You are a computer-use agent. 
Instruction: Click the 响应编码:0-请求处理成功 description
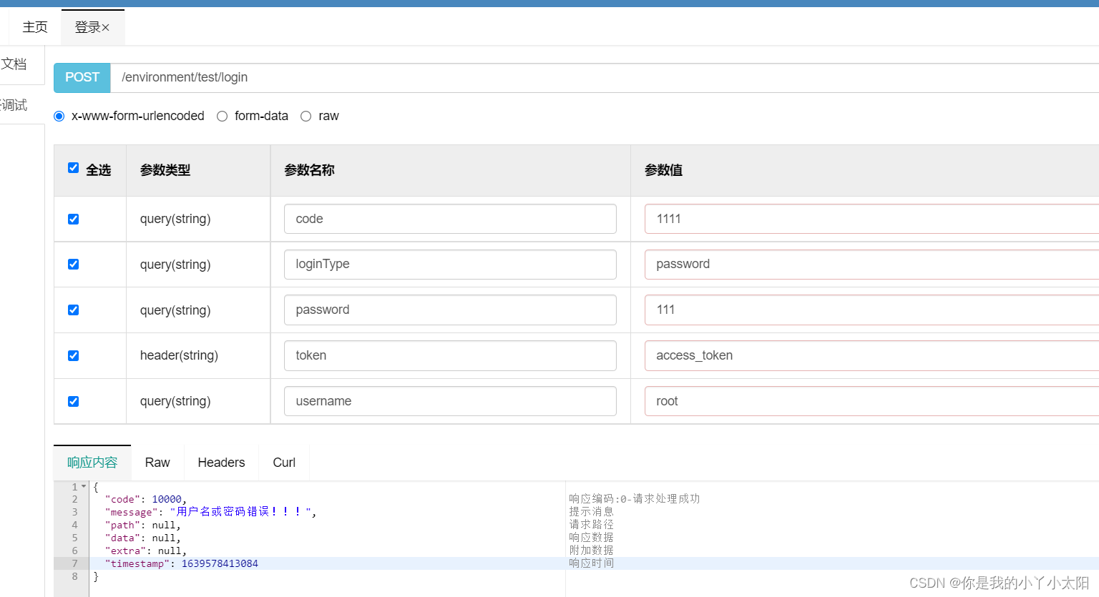pos(635,498)
